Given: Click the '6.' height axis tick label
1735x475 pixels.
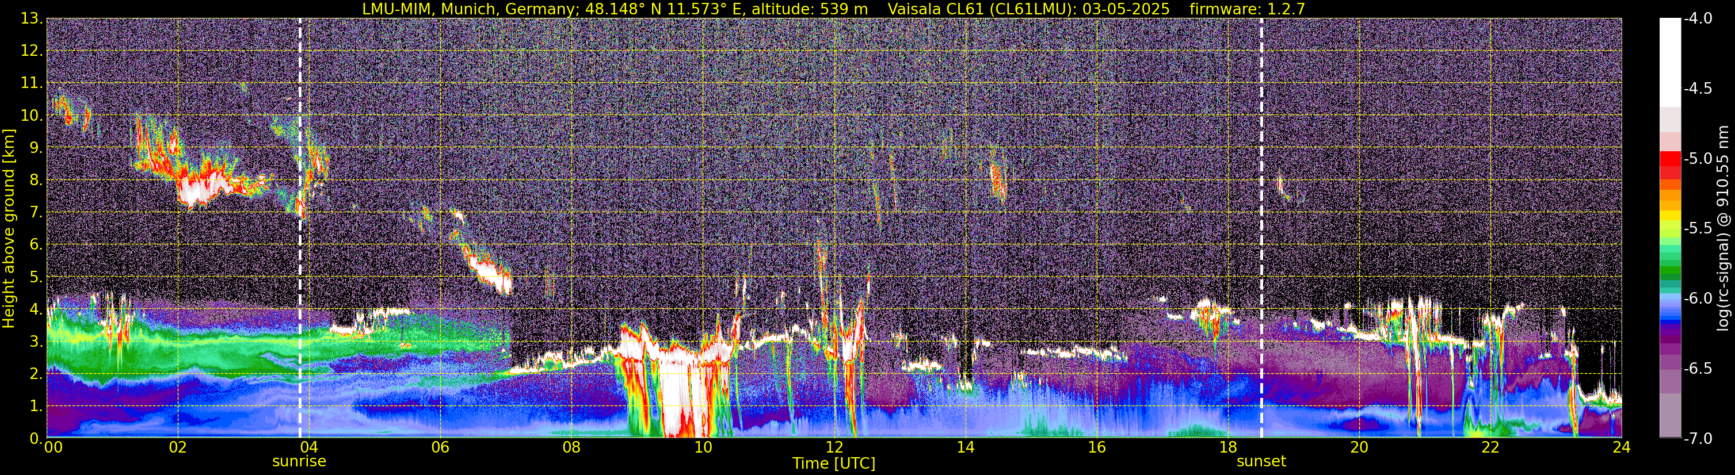Looking at the screenshot, I should [36, 245].
